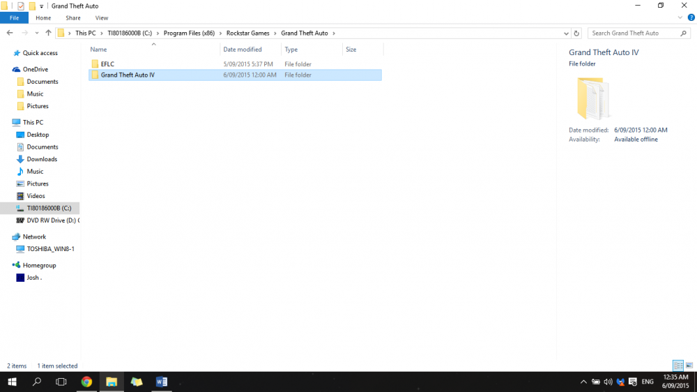
Task: Open the Action Center notifications icon
Action: click(633, 382)
